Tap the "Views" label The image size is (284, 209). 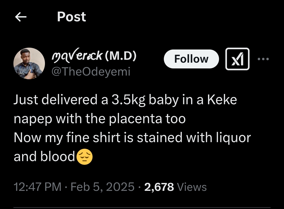192,187
